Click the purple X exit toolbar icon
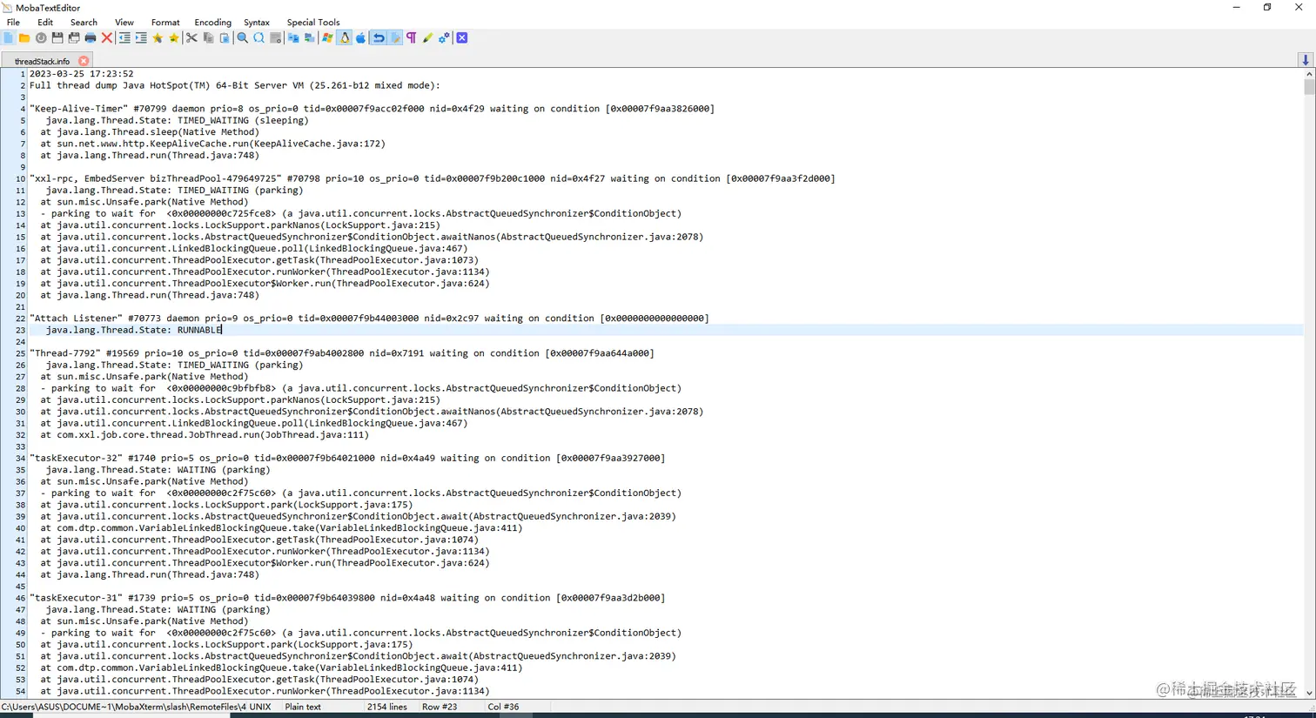 (462, 38)
